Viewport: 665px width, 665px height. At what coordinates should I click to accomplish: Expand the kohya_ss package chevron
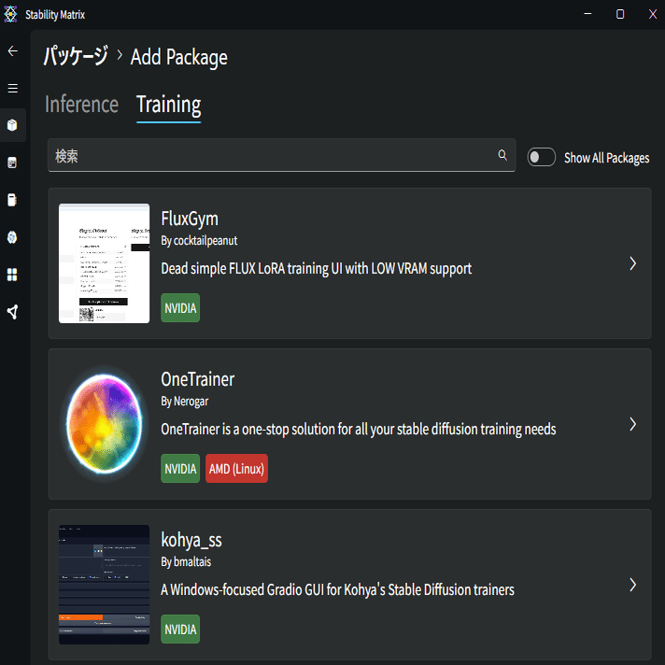click(x=632, y=585)
